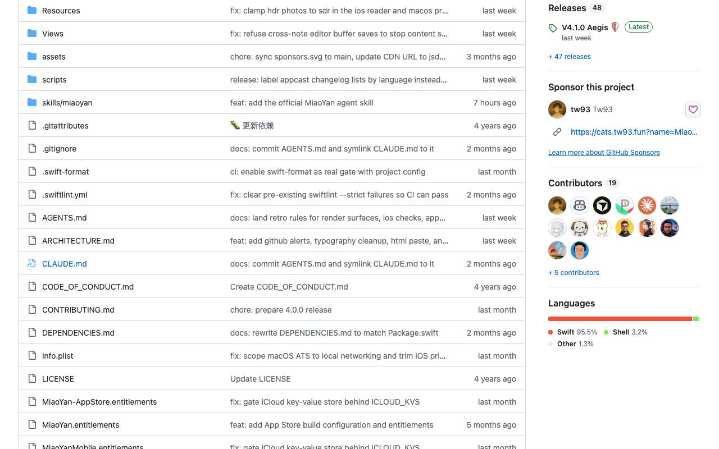Open the scripts folder

(54, 80)
